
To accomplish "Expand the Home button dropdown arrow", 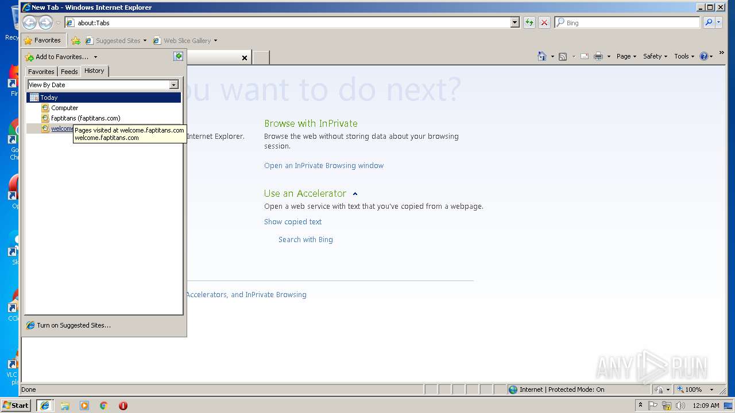I will (552, 56).
